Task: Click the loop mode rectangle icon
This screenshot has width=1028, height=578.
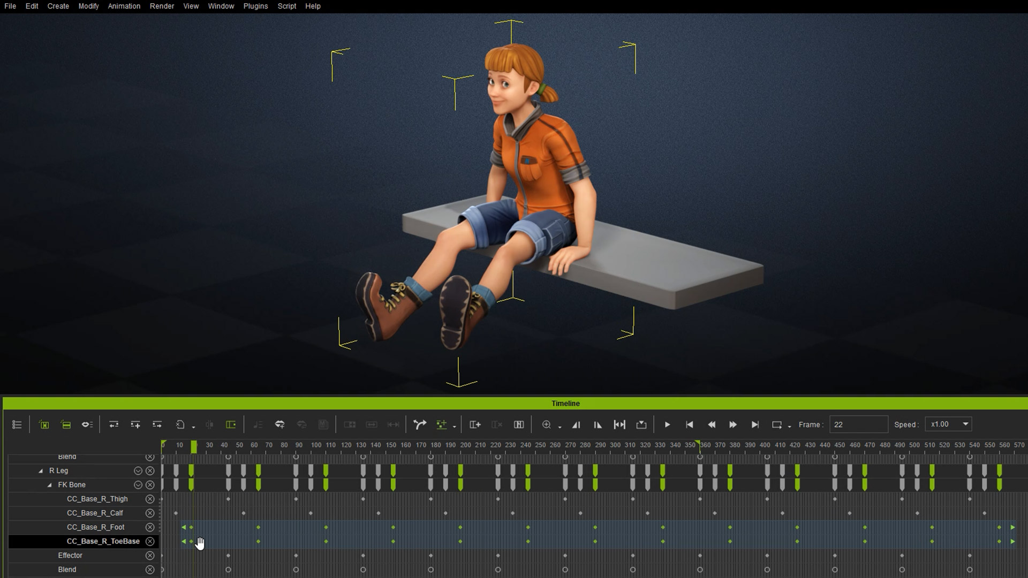Action: pos(776,424)
